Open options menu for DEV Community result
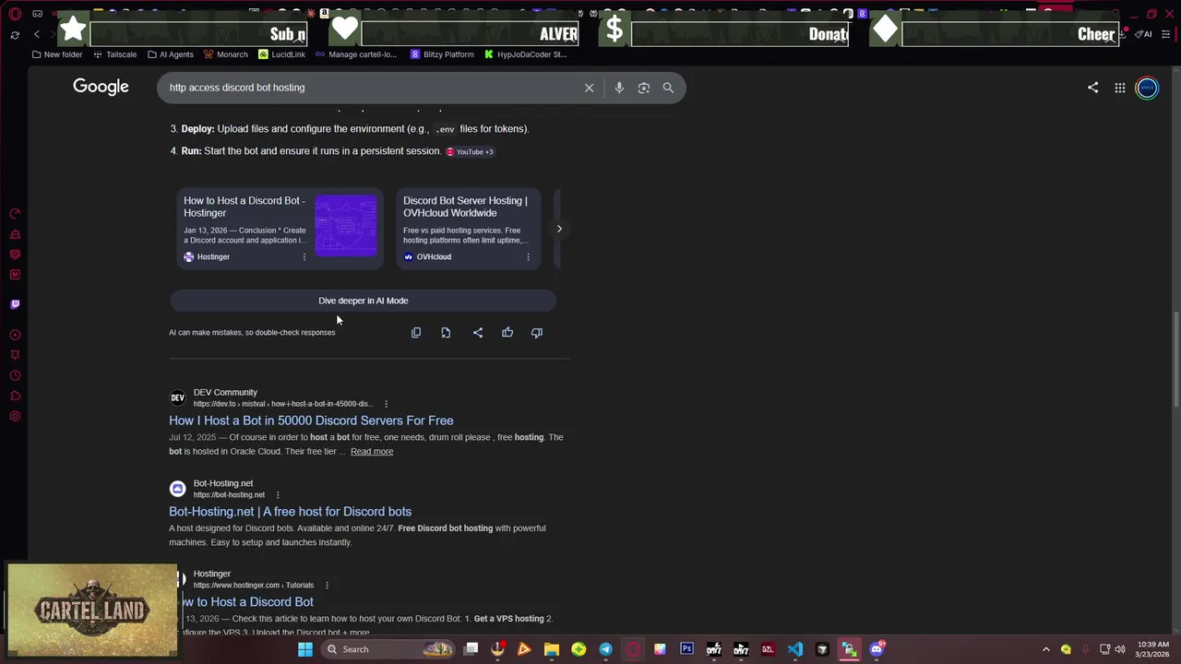Viewport: 1181px width, 664px height. pyautogui.click(x=386, y=404)
